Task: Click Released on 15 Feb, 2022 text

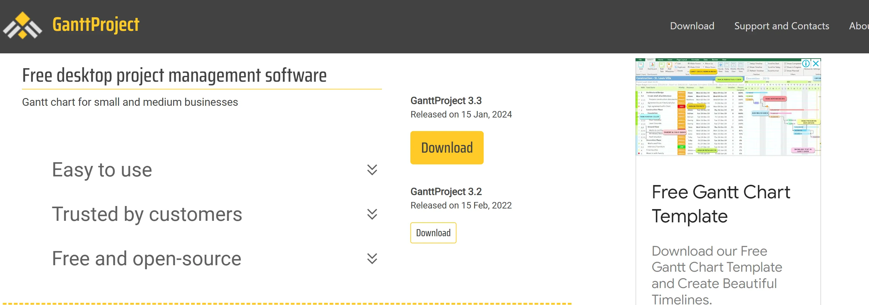Action: [461, 205]
